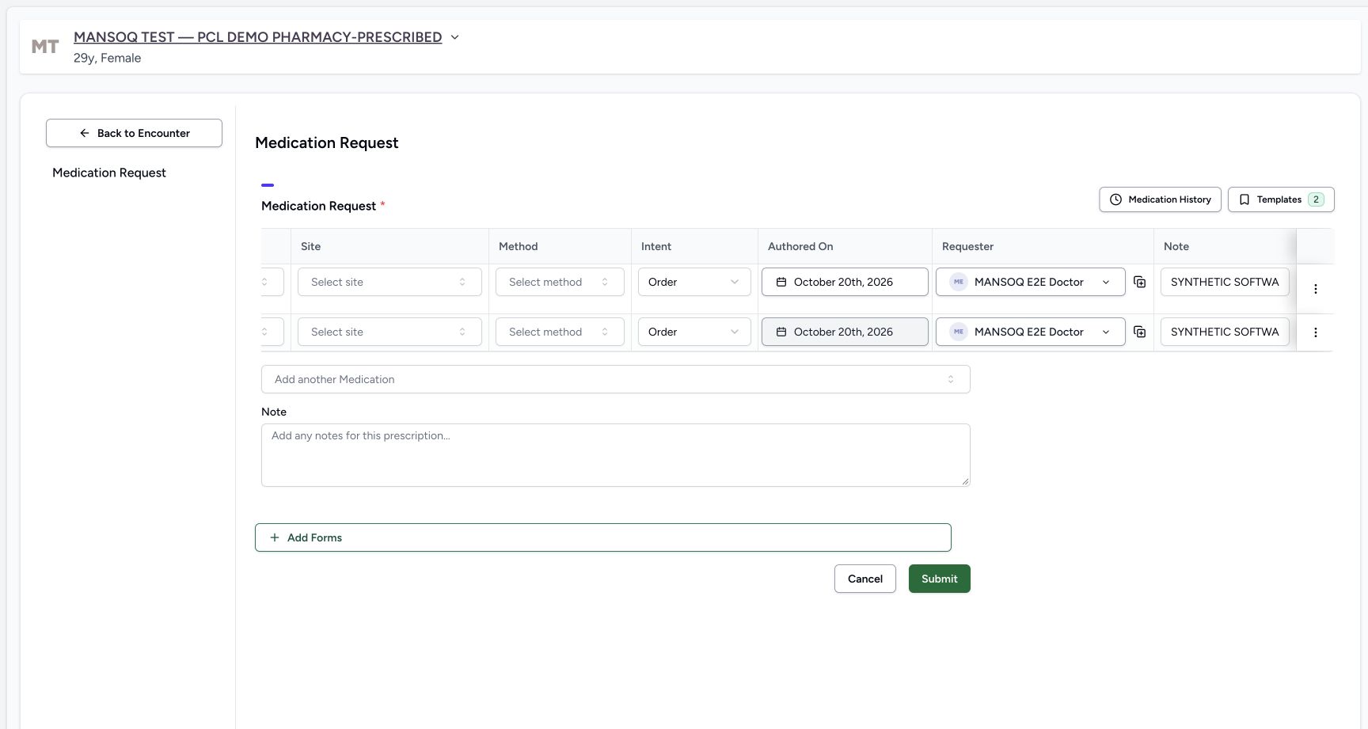Open more options menu for first row

pyautogui.click(x=1316, y=289)
